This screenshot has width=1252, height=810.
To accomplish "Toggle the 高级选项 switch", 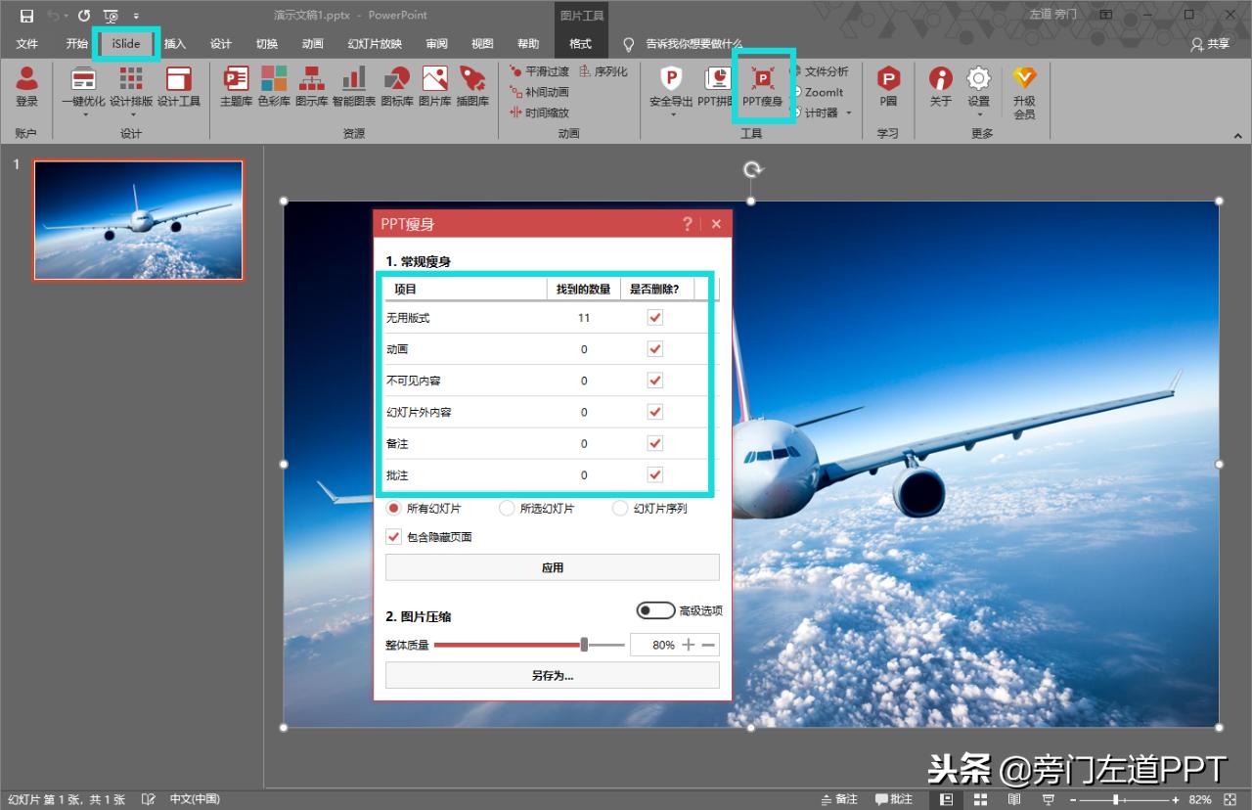I will (654, 610).
